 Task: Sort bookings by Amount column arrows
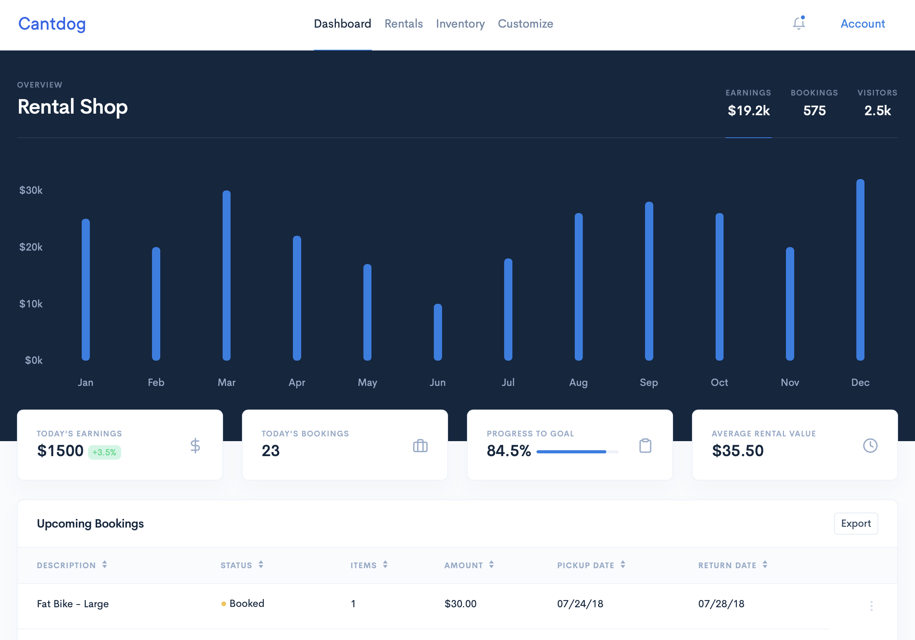[491, 564]
